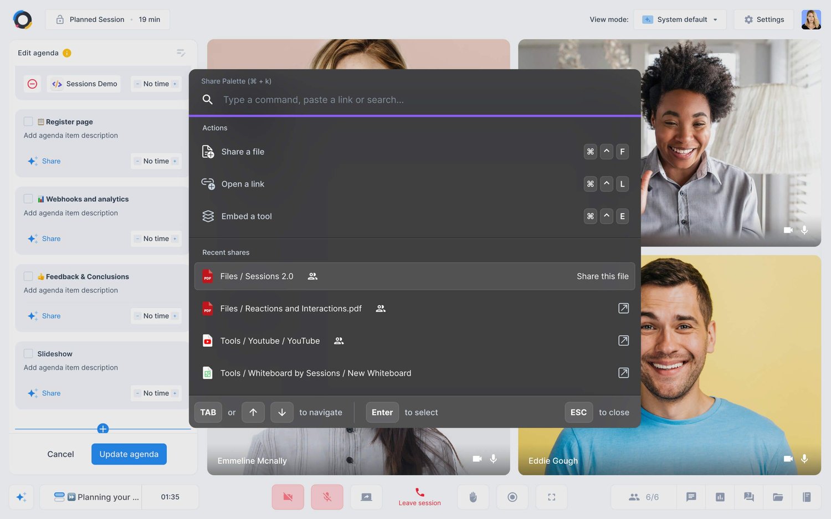Image resolution: width=831 pixels, height=519 pixels.
Task: Open YouTube row external arrow icon
Action: [x=623, y=340]
